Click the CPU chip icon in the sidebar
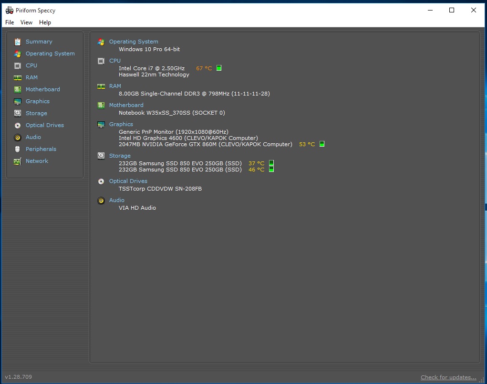Screen dimensions: 487x384 (x=18, y=65)
